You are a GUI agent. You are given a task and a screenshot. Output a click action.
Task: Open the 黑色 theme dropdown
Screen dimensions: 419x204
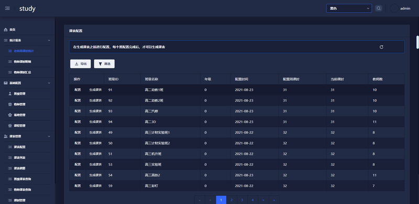[x=349, y=8]
